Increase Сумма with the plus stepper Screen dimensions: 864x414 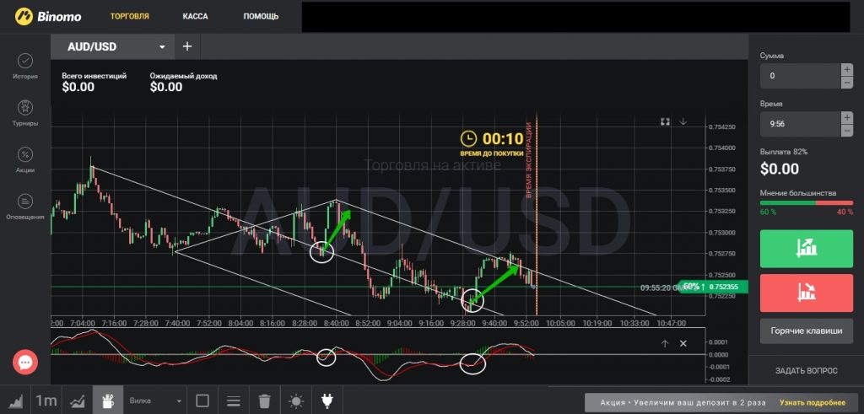point(847,70)
